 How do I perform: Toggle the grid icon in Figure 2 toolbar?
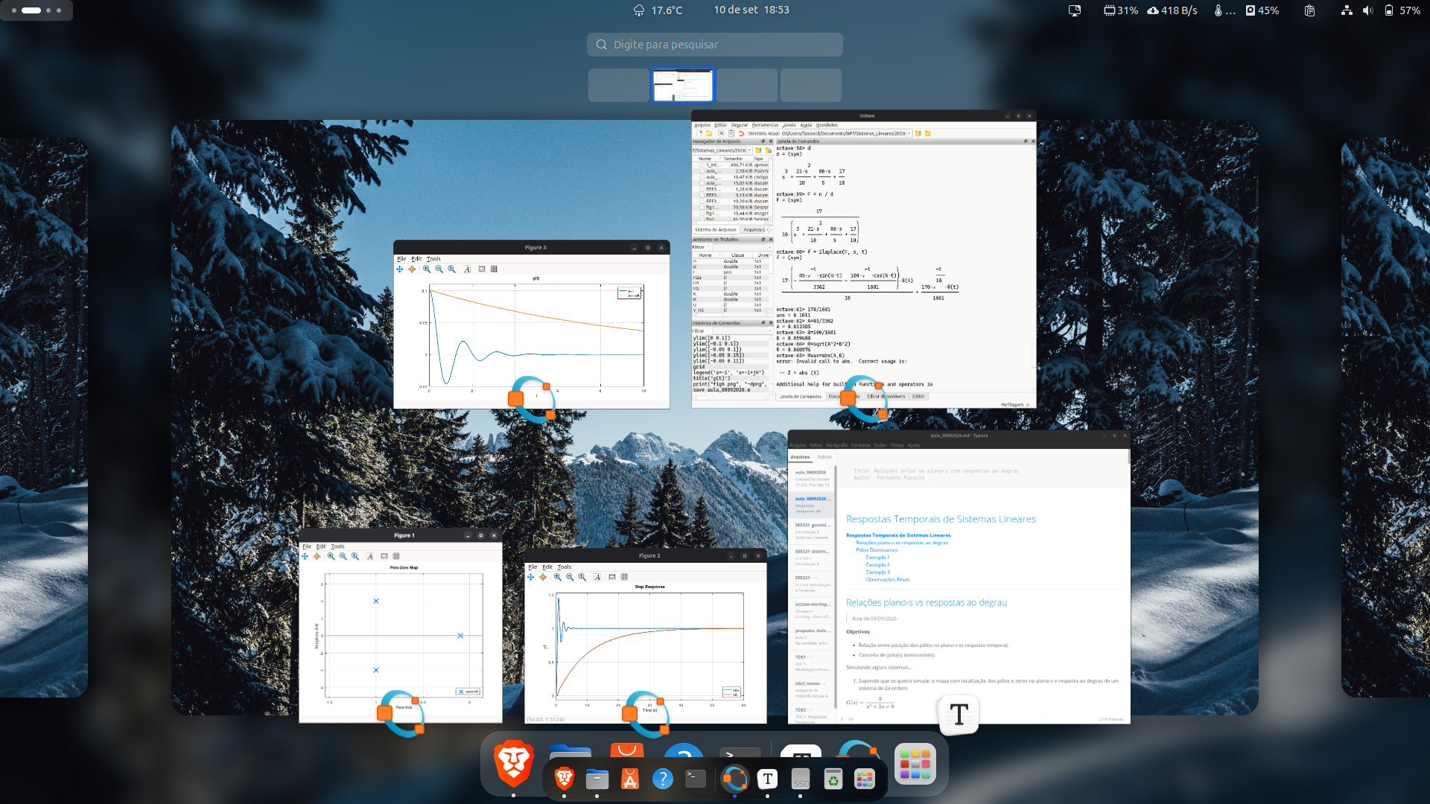(624, 577)
